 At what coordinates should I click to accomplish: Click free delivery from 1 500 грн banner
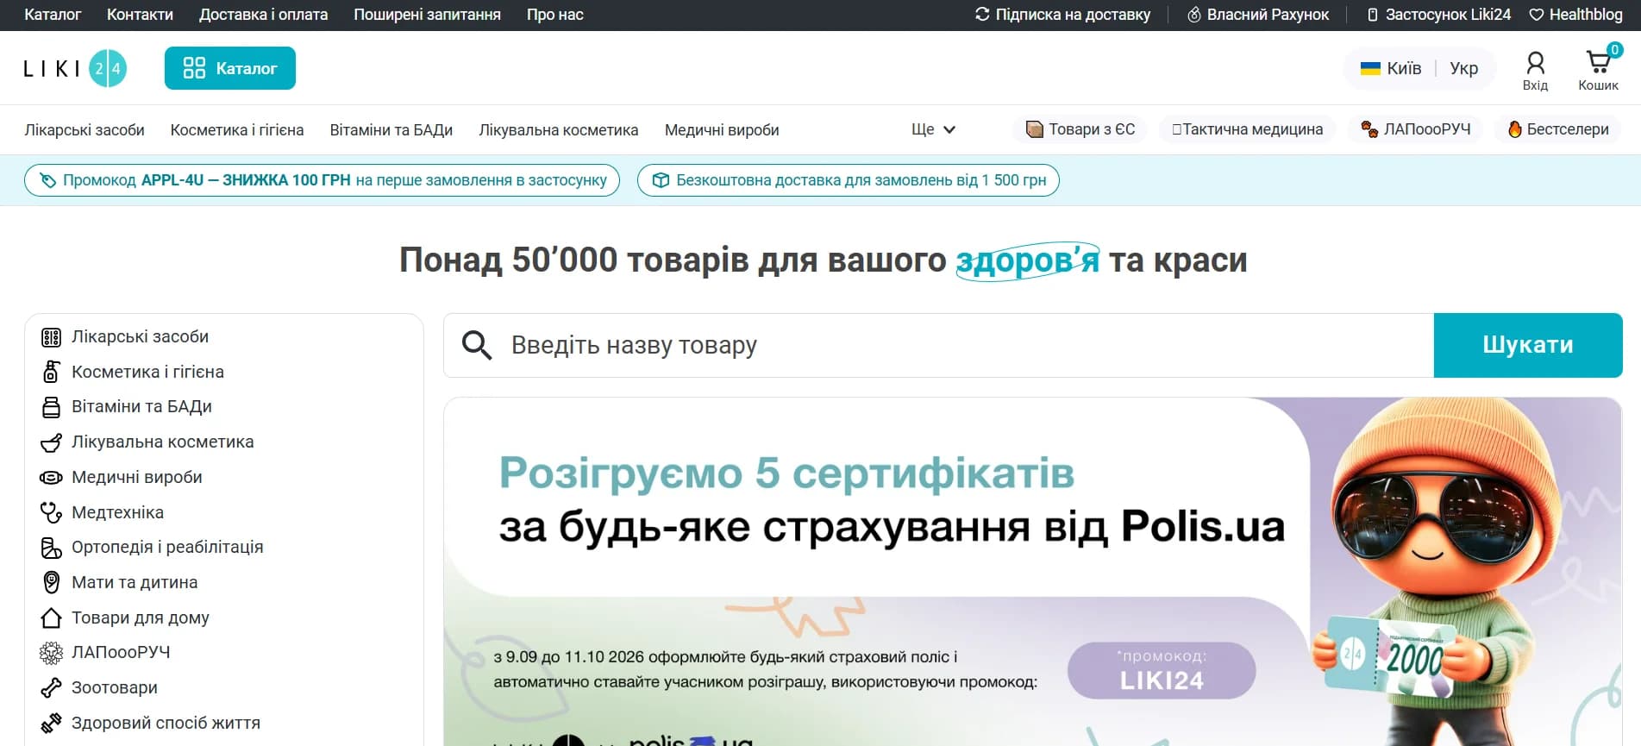pos(848,180)
